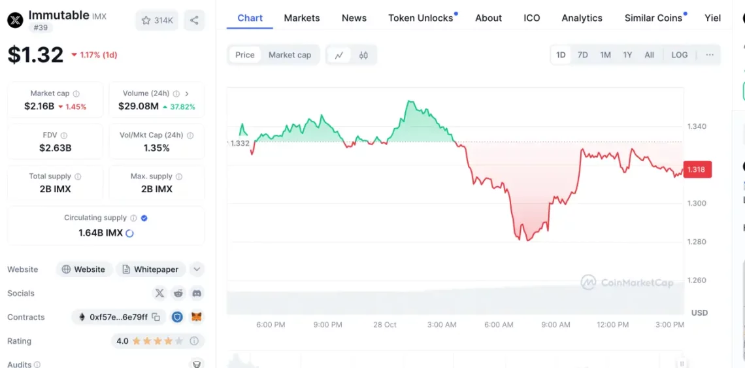745x368 pixels.
Task: Open the Reddit social link
Action: 178,293
